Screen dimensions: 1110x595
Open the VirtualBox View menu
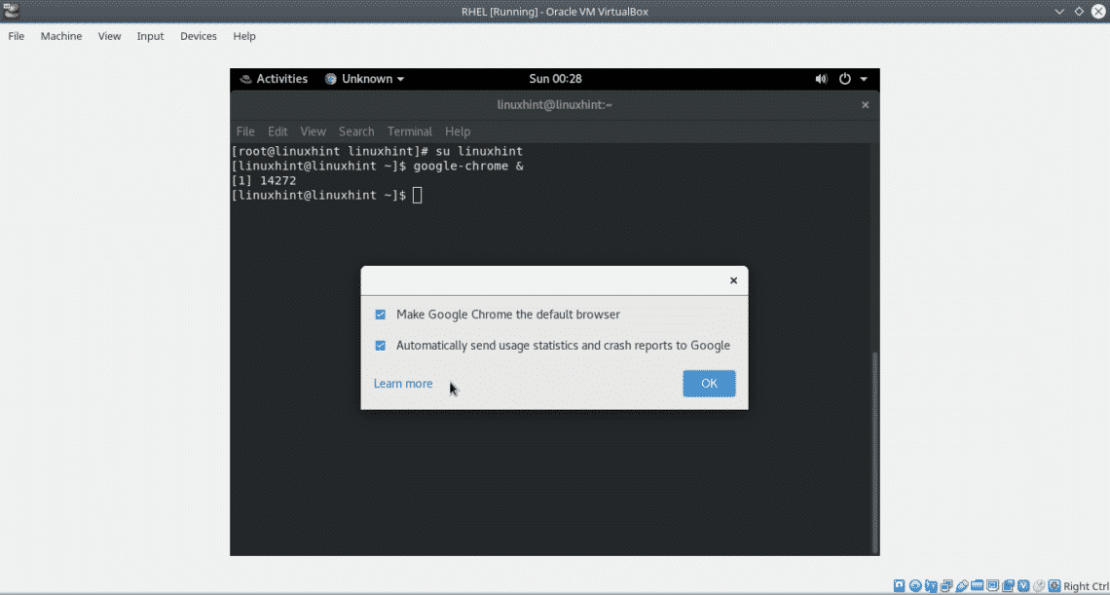tap(110, 36)
